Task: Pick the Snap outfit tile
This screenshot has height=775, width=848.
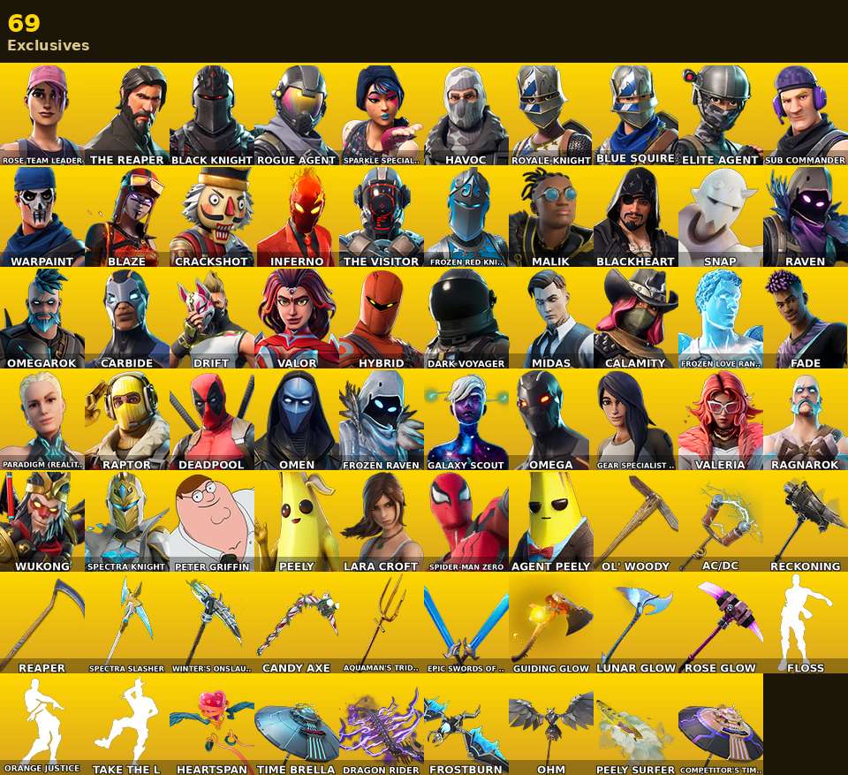Action: 721,216
